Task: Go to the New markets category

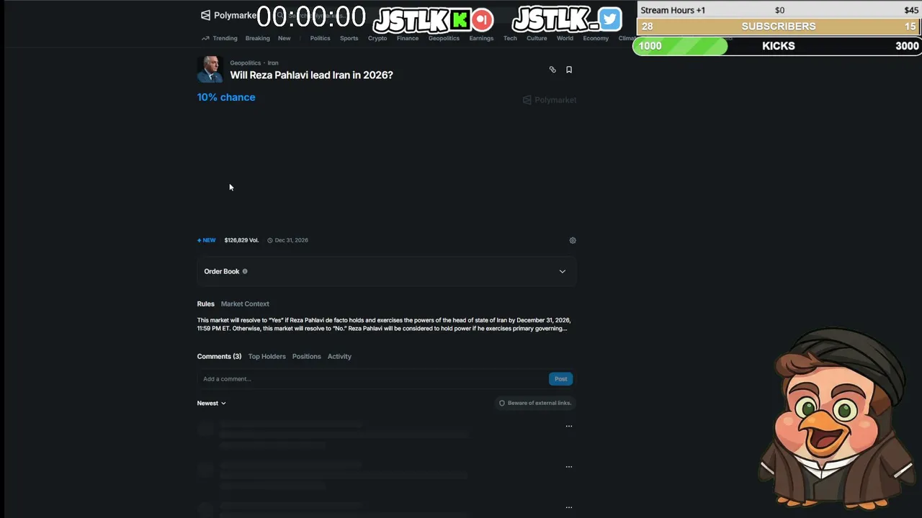Action: click(285, 38)
